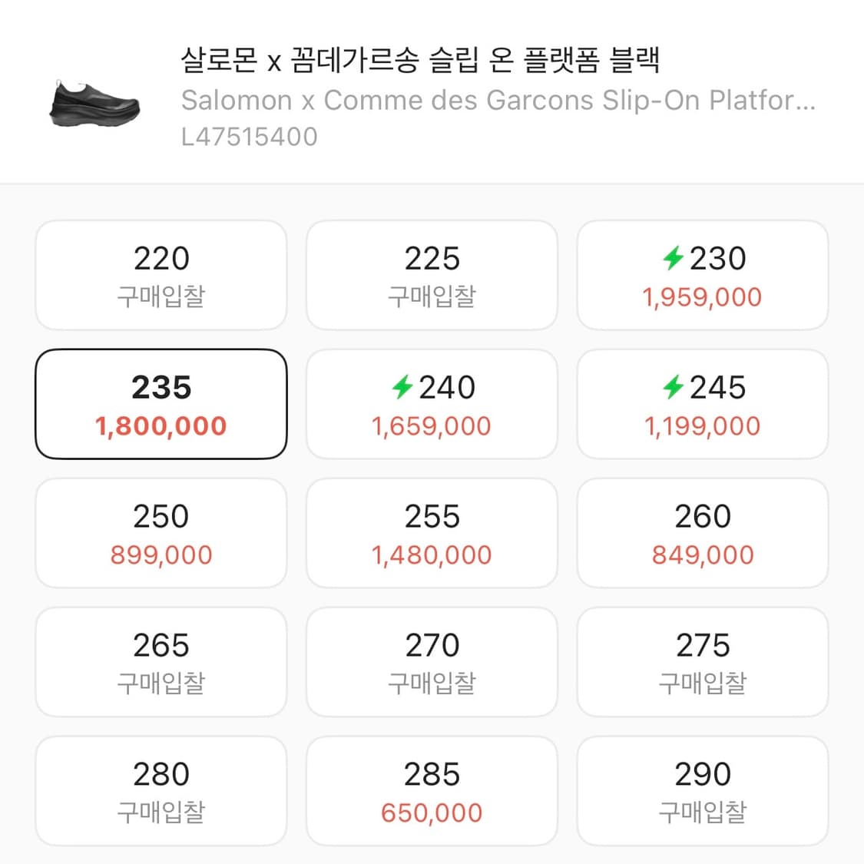
Task: Choose size 230 priced 1,959,000
Action: 703,275
